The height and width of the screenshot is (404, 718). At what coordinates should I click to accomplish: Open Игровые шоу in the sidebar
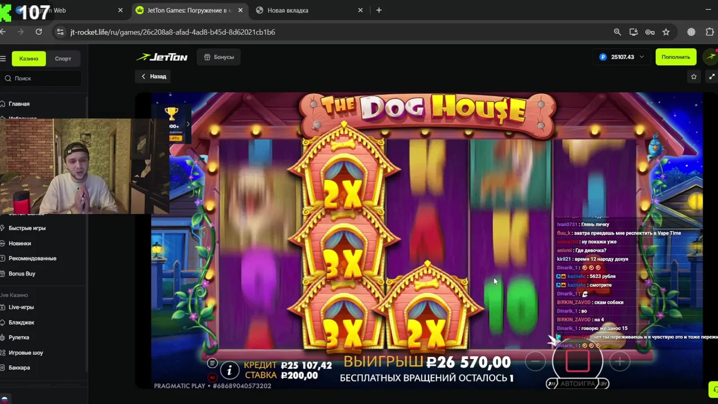pos(26,352)
